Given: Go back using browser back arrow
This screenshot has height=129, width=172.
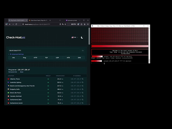Looking at the screenshot, I should pos(10,24).
